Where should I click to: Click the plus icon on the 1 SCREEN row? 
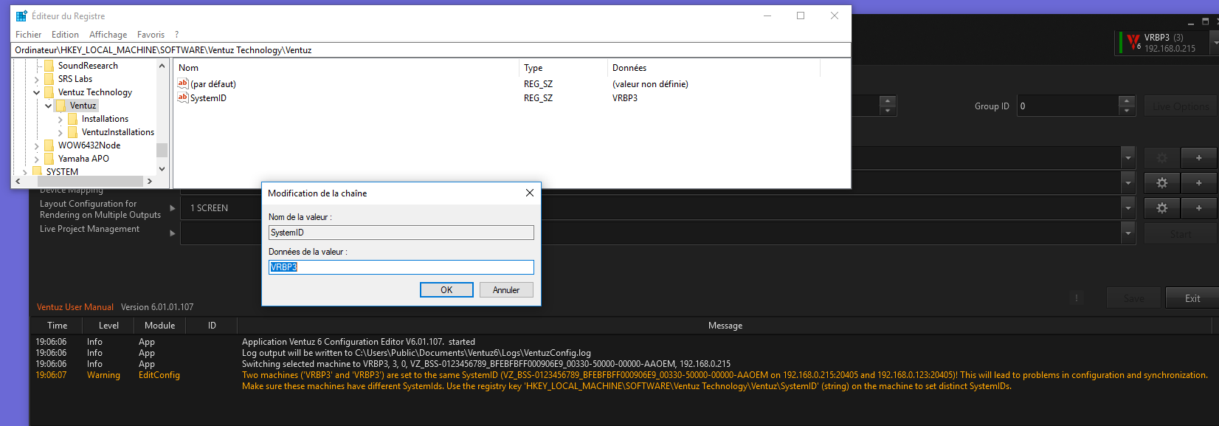(1198, 208)
